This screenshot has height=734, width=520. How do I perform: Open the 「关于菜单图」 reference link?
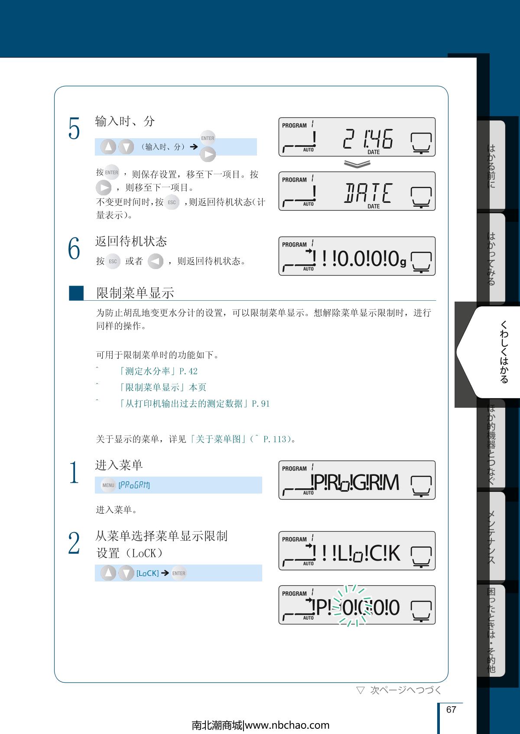[218, 439]
